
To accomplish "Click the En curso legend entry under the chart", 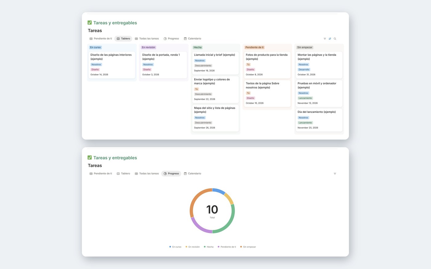I will click(175, 247).
